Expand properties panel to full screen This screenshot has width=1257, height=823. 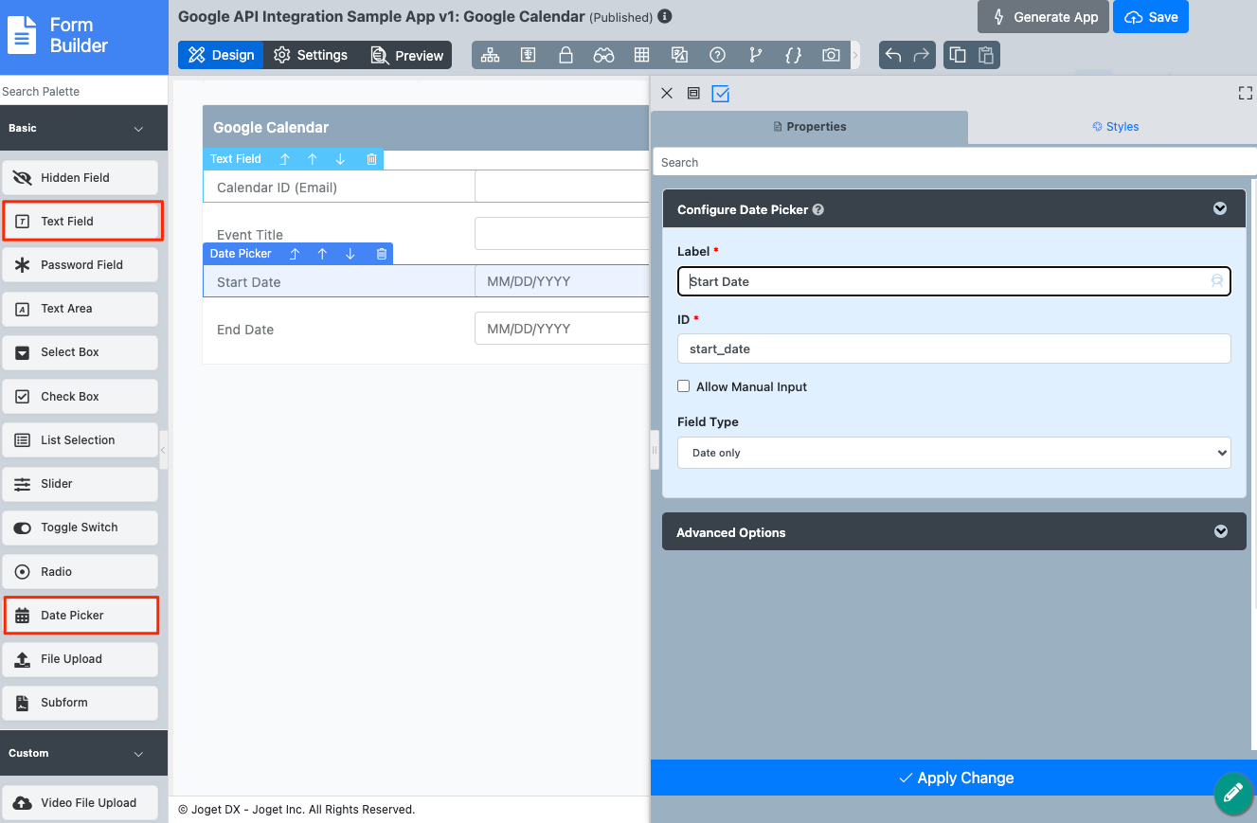[1246, 93]
